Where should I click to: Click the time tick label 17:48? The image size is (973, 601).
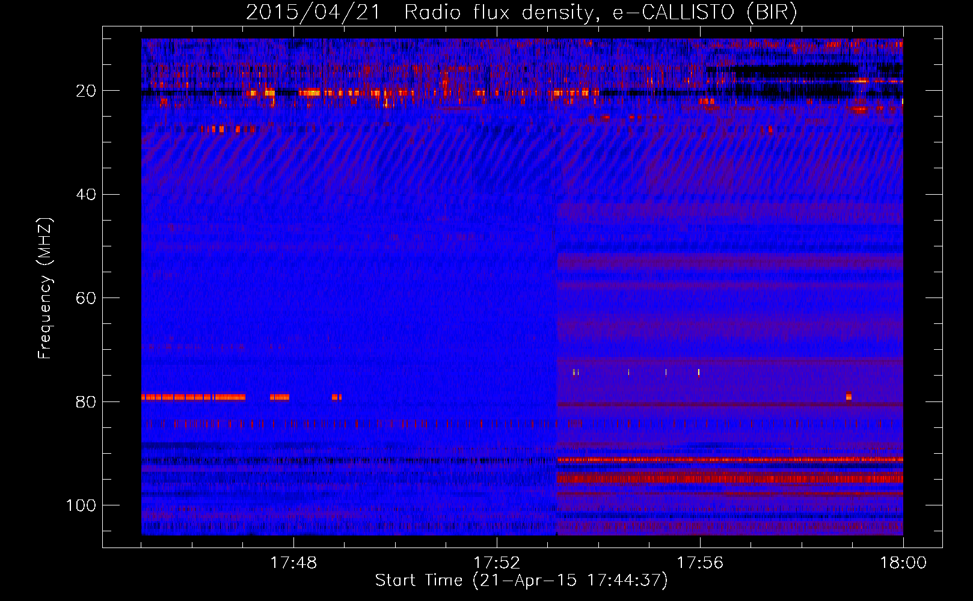tap(293, 563)
